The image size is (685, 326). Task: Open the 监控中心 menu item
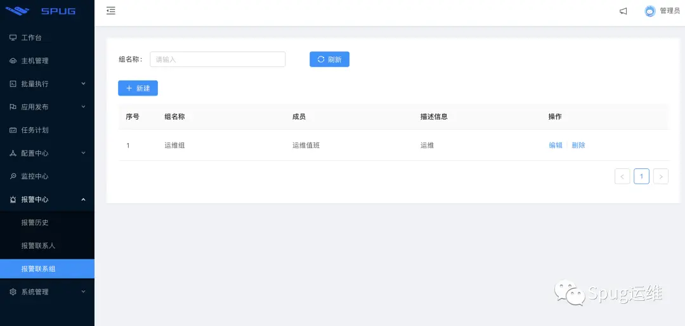point(47,176)
